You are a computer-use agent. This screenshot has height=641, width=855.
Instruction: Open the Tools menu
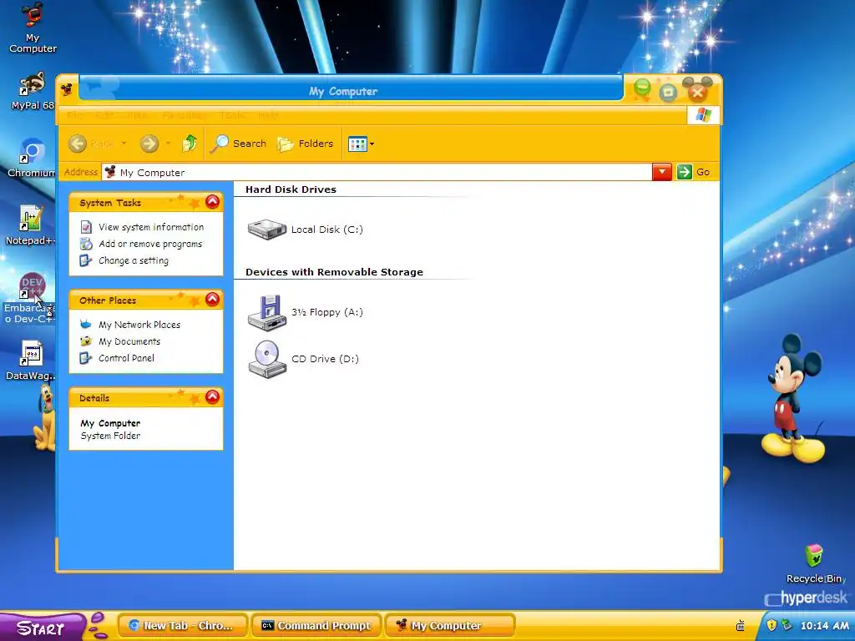click(232, 115)
